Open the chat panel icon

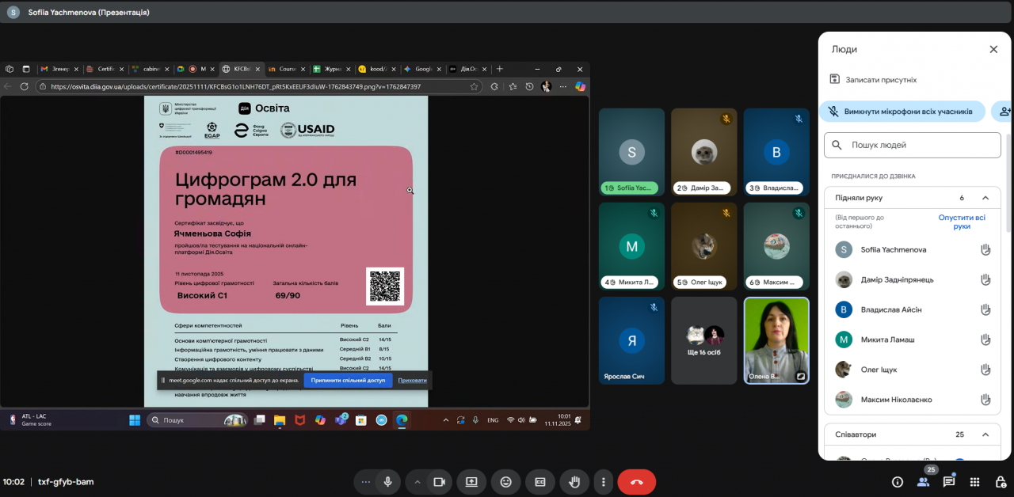point(948,481)
